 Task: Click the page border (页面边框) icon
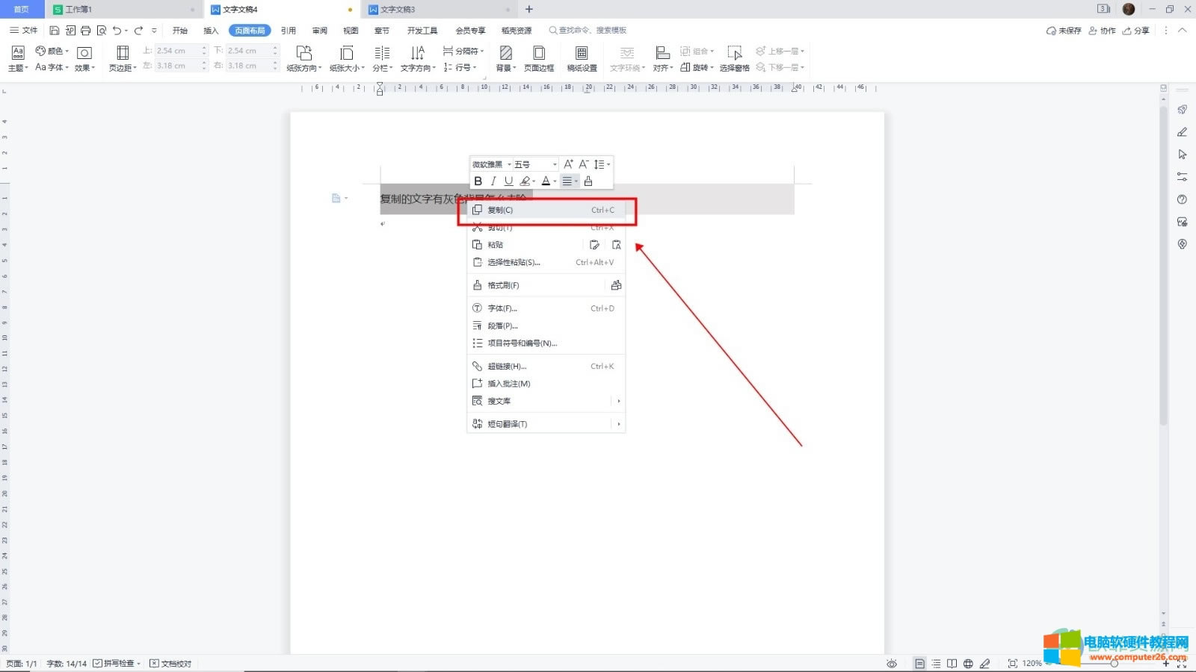pyautogui.click(x=538, y=58)
